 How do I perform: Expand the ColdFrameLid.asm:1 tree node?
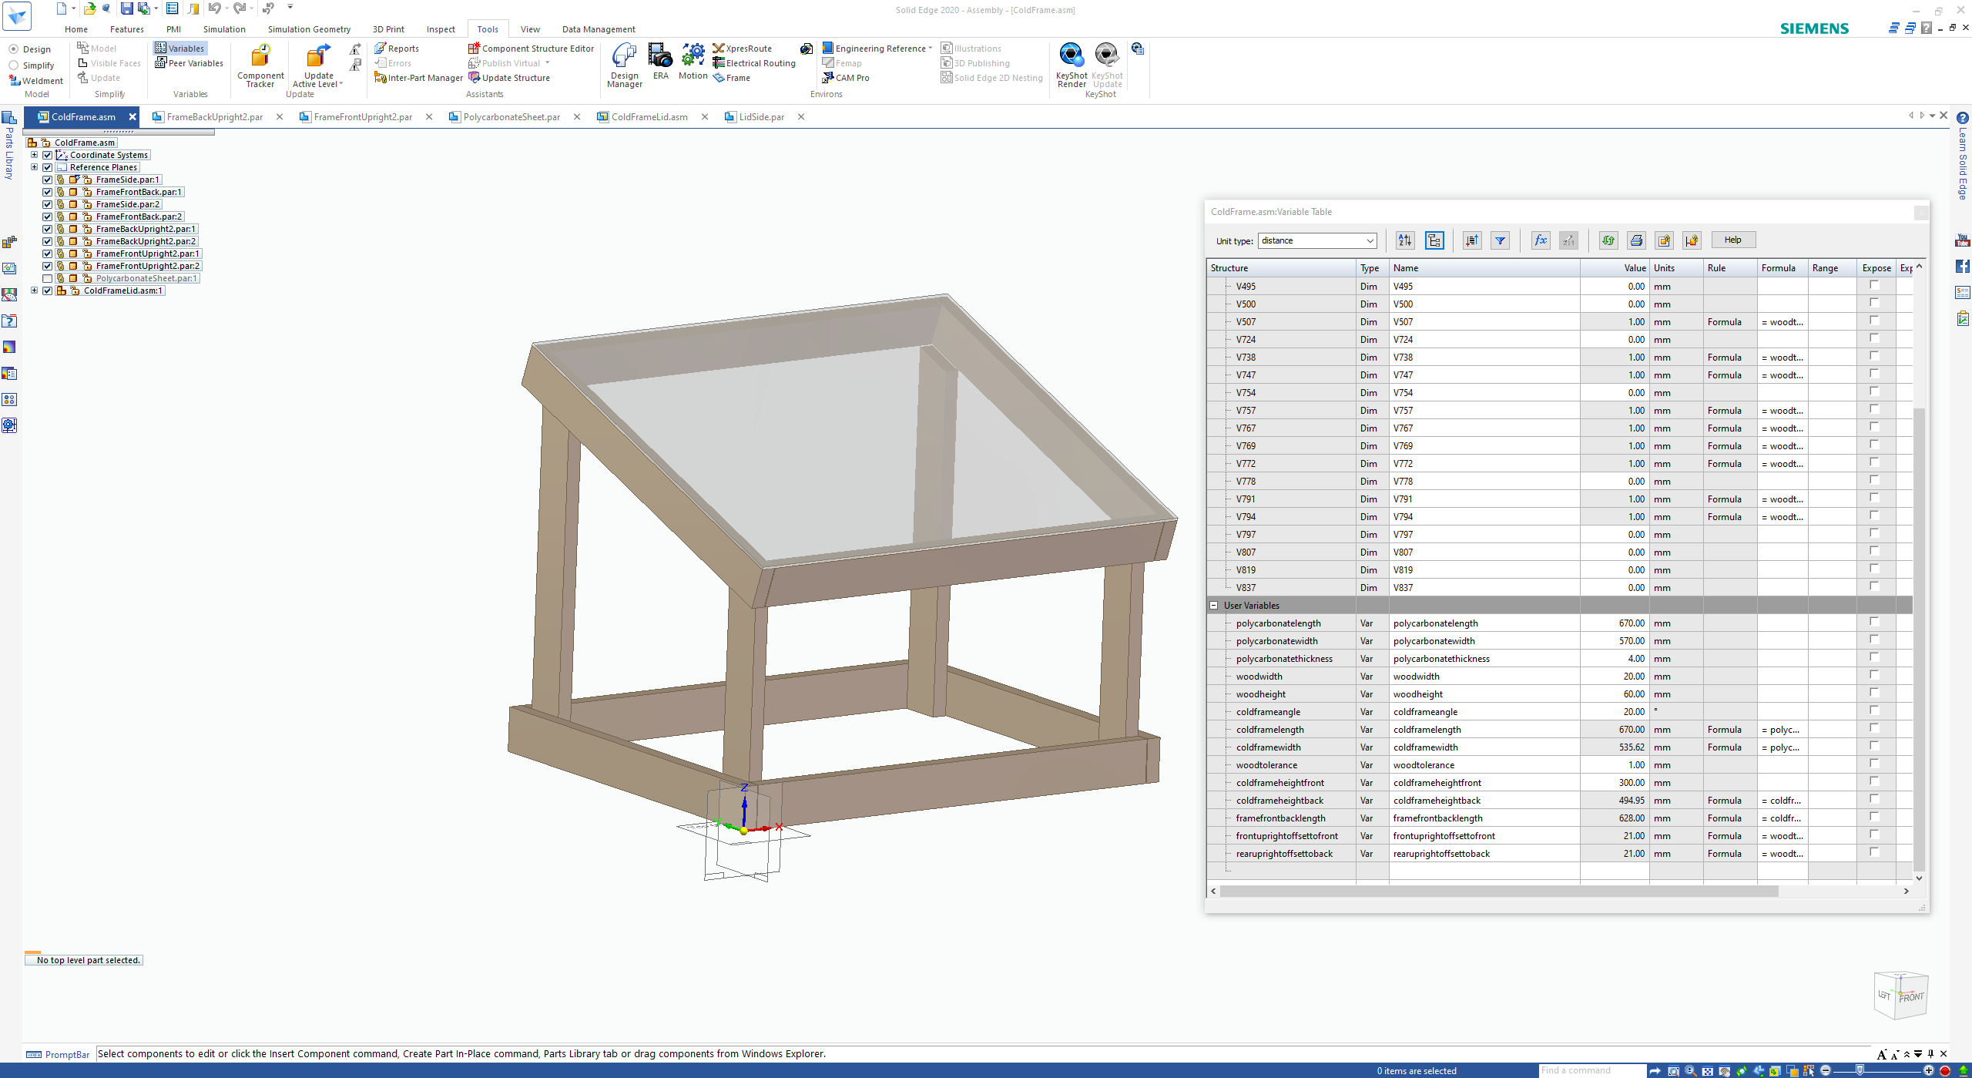[x=34, y=290]
